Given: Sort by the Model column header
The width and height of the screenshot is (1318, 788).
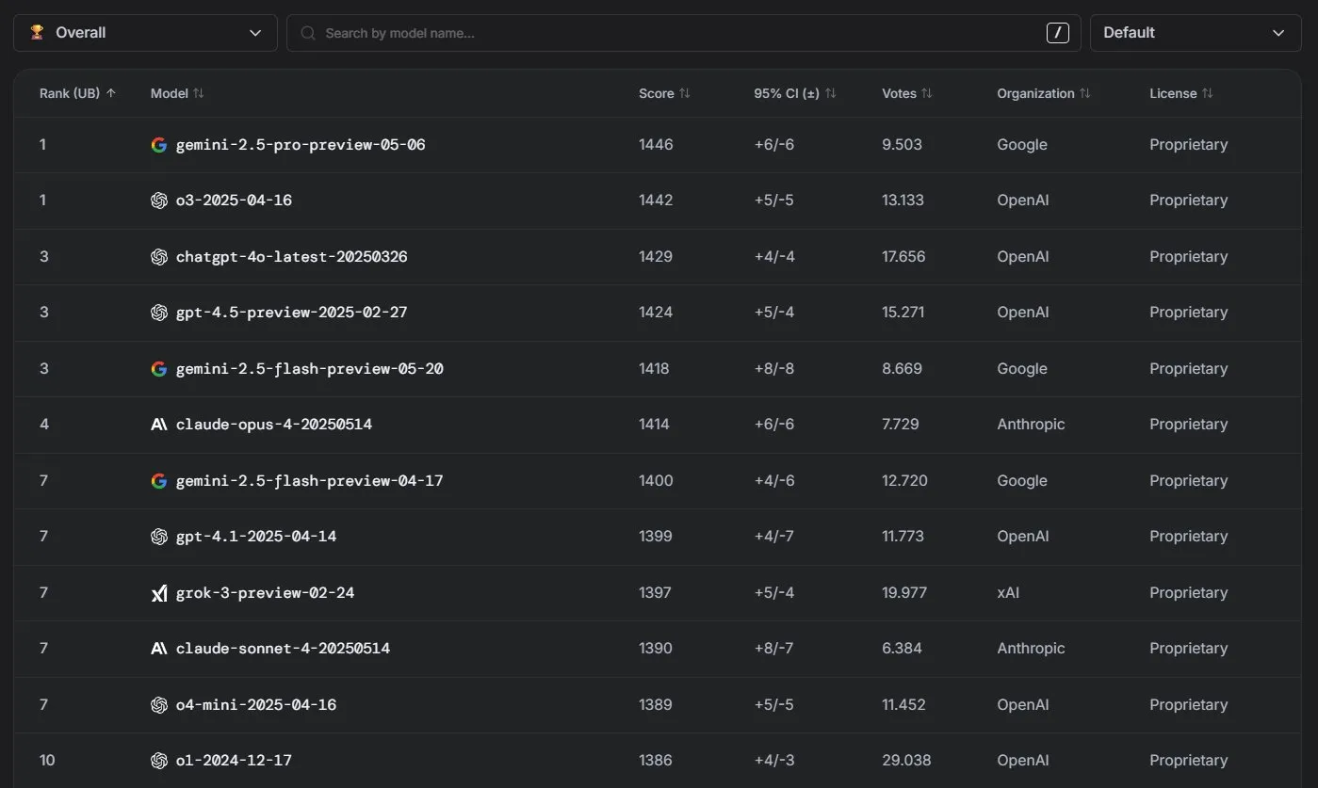Looking at the screenshot, I should [x=177, y=93].
